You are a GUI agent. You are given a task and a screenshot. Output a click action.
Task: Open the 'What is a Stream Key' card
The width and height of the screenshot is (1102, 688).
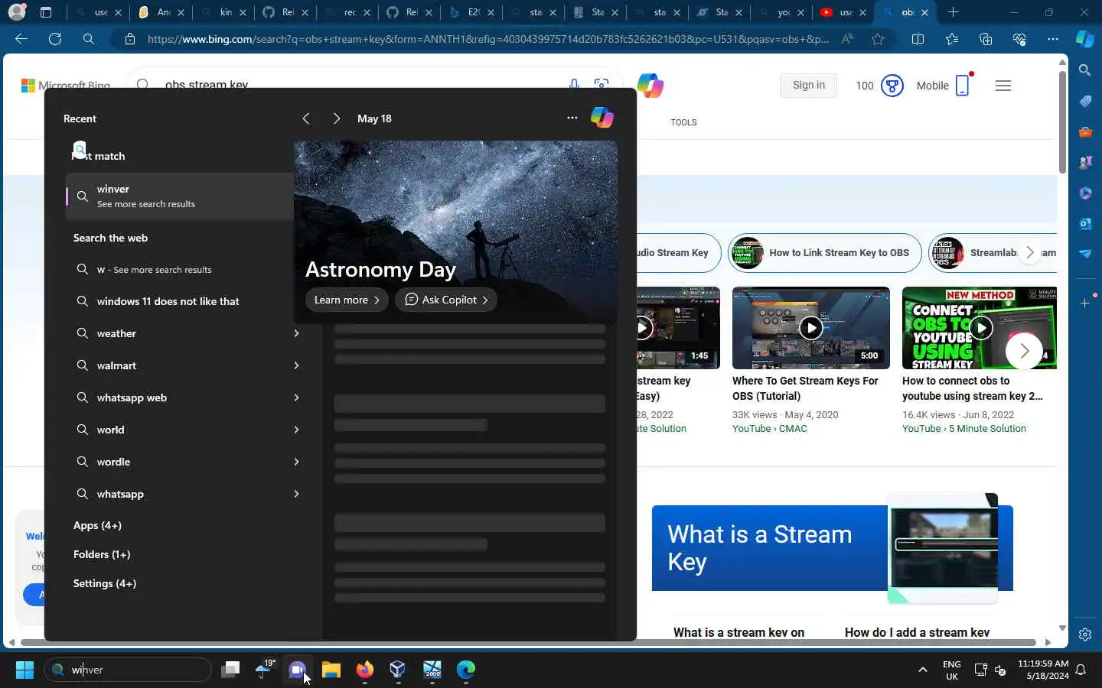coord(833,548)
